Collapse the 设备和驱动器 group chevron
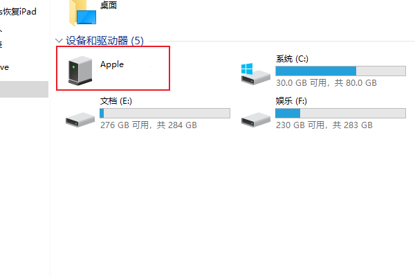 click(59, 41)
